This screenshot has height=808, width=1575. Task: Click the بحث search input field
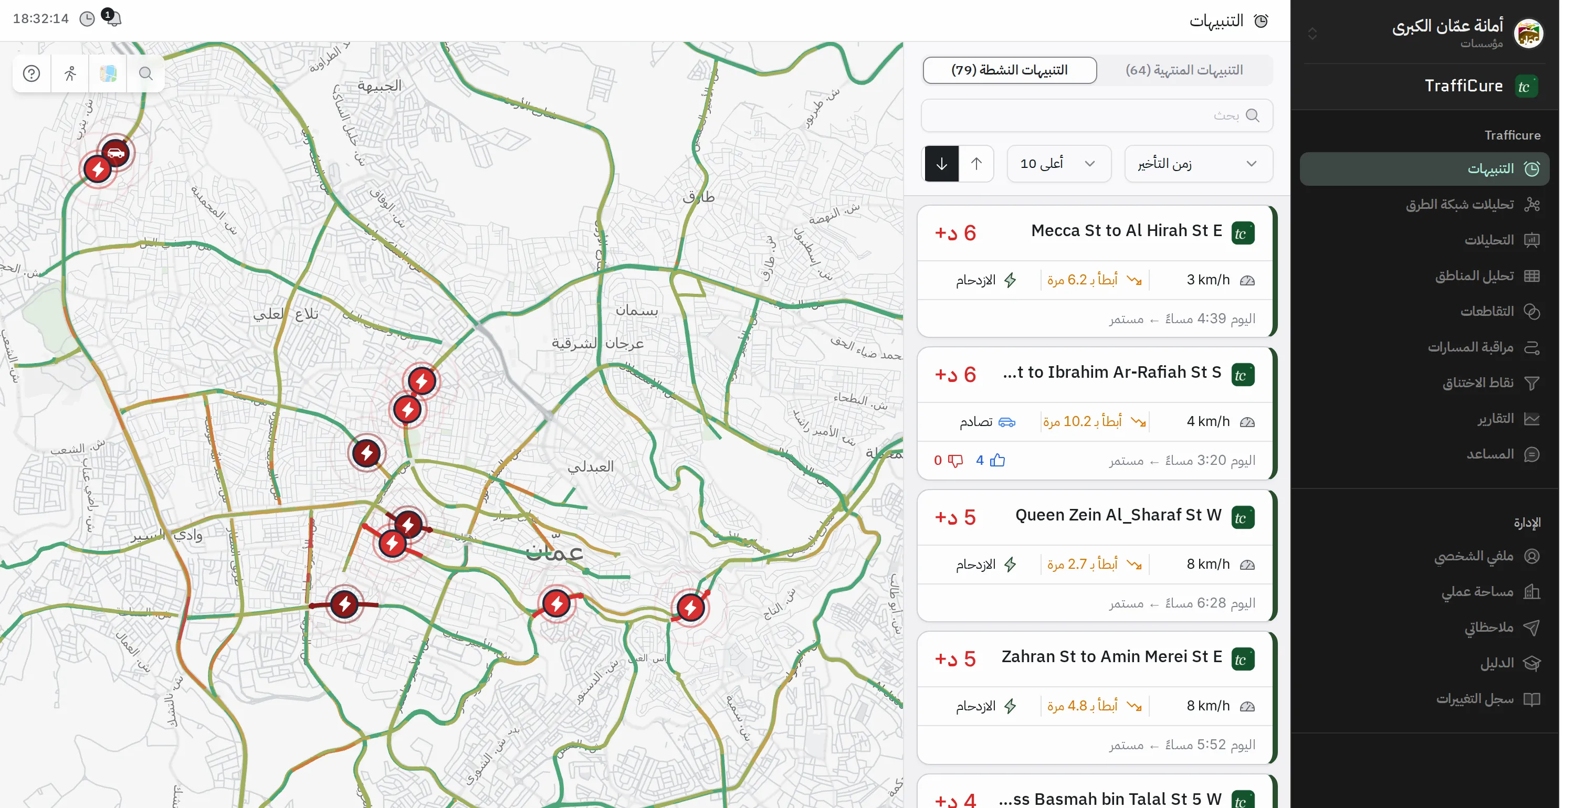[x=1097, y=115]
